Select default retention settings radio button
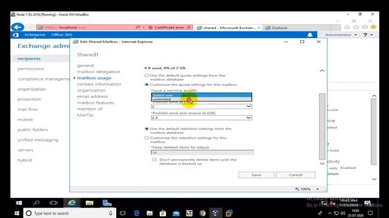 click(x=146, y=129)
